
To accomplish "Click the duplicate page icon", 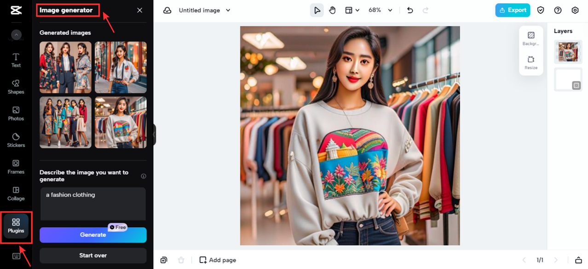I will (164, 260).
